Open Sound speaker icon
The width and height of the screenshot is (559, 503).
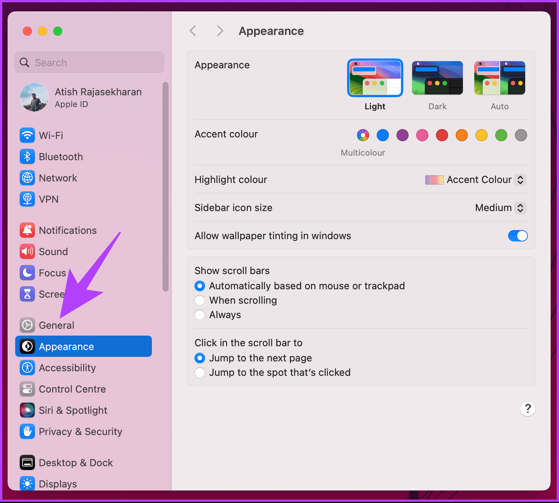pyautogui.click(x=27, y=251)
